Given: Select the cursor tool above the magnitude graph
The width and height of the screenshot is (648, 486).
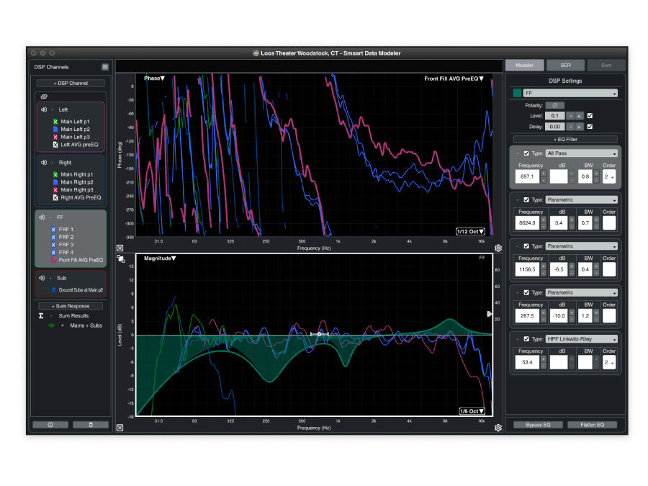Looking at the screenshot, I should pyautogui.click(x=121, y=257).
